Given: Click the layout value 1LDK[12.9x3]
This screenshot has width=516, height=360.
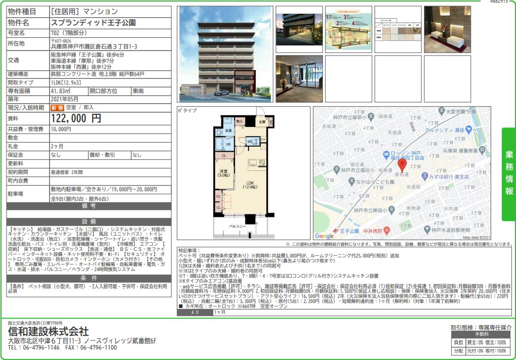Looking at the screenshot, I should pyautogui.click(x=66, y=83).
